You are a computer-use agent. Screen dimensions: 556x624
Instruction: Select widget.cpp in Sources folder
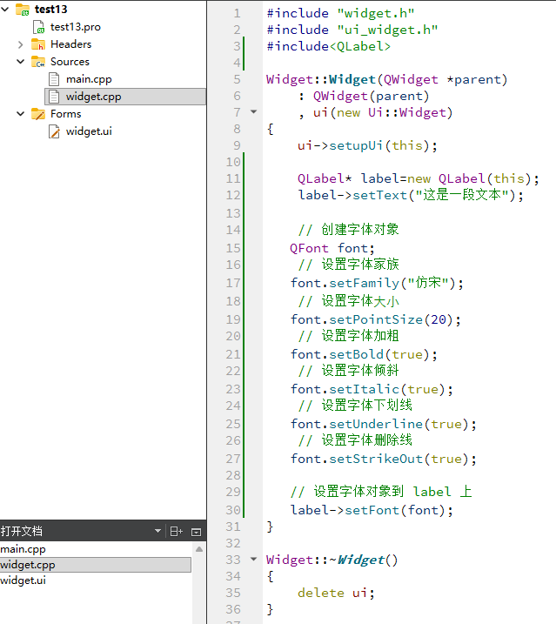point(93,97)
